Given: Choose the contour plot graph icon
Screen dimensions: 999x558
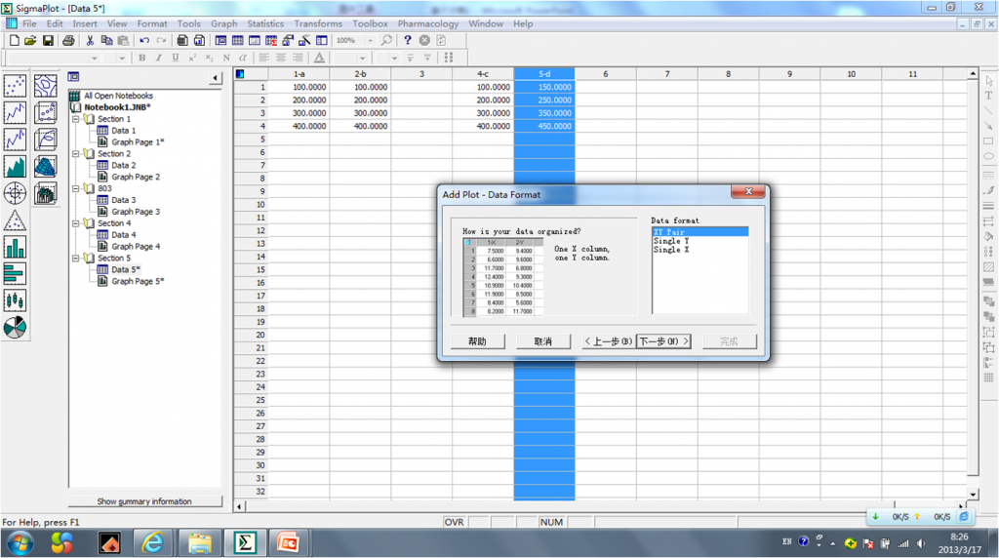Looking at the screenshot, I should pyautogui.click(x=45, y=85).
